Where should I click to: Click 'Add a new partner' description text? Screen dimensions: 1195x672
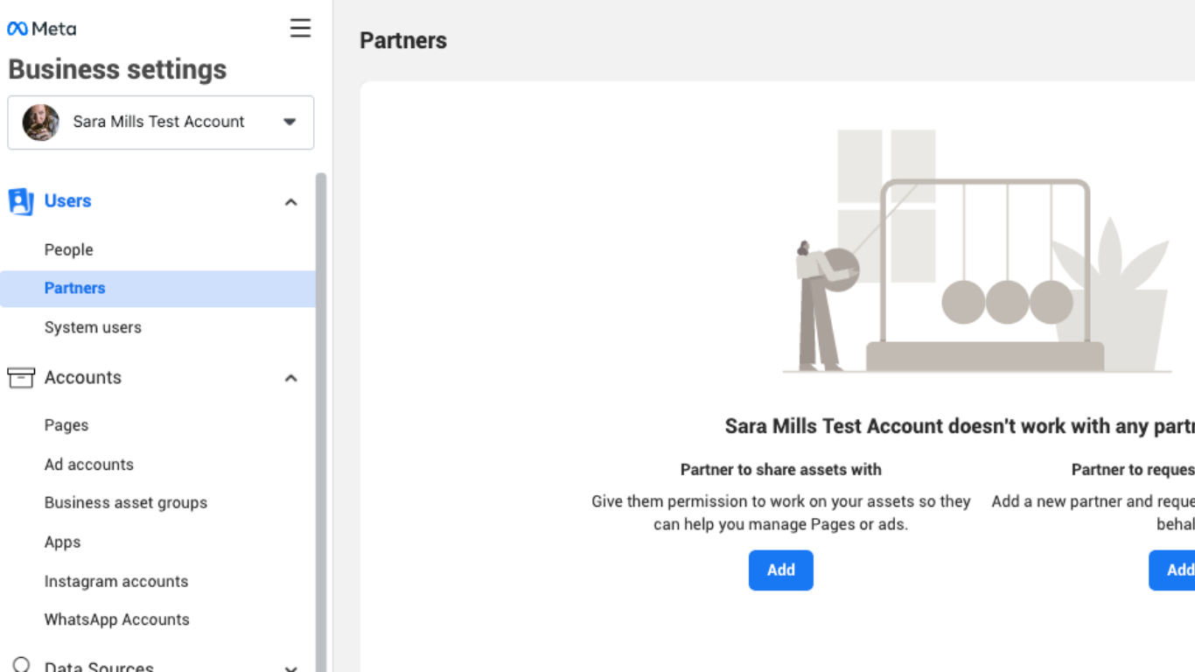click(x=1094, y=513)
